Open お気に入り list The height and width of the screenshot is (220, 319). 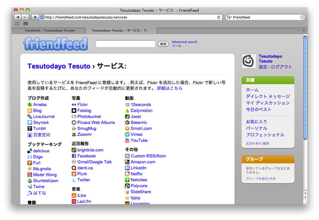(x=256, y=122)
